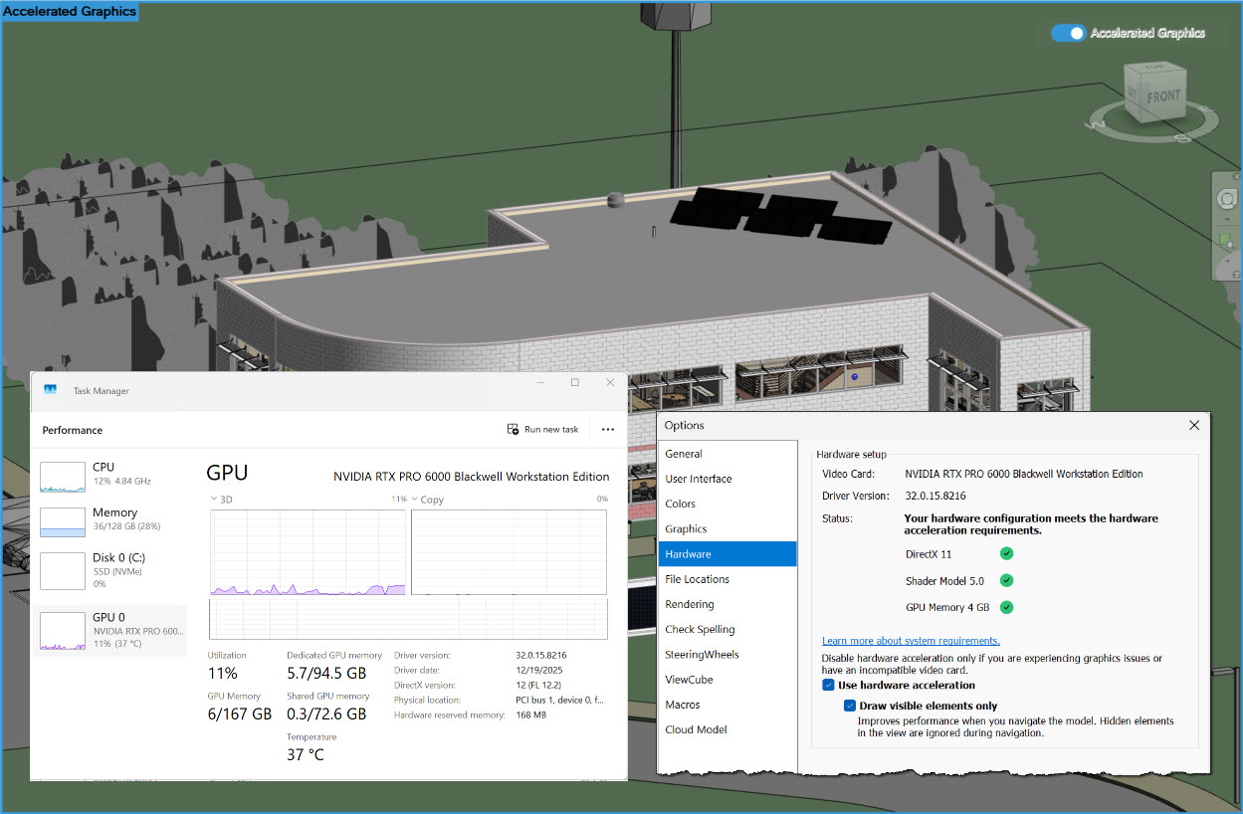Click the FRONT face of the ViewCube
This screenshot has height=814, width=1243.
1163,98
